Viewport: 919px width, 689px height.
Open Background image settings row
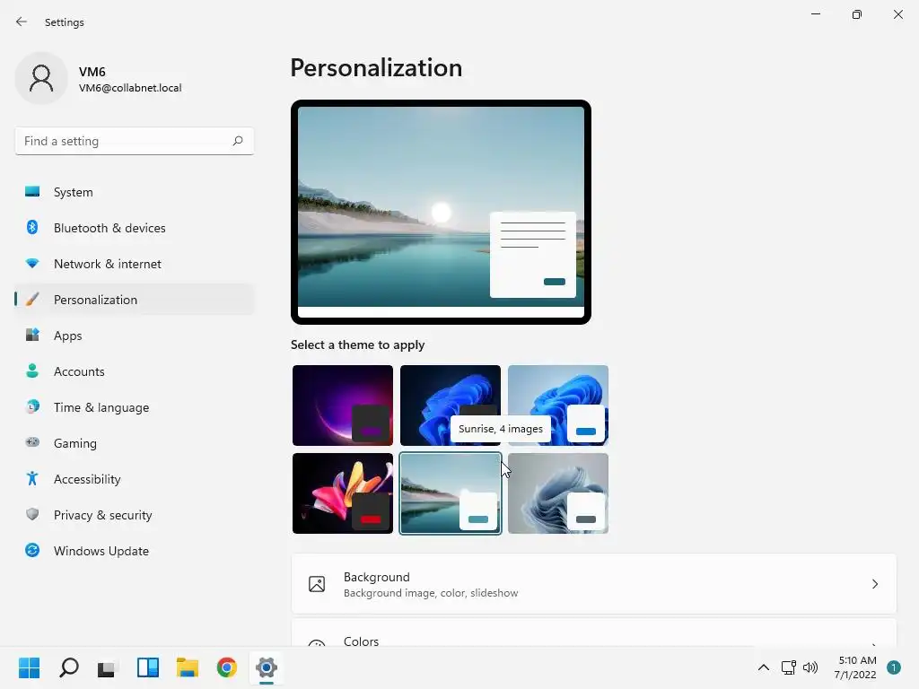[594, 584]
